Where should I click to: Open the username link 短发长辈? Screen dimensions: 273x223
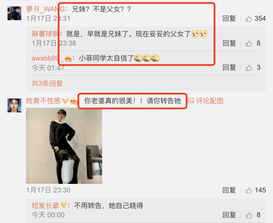coord(45,206)
